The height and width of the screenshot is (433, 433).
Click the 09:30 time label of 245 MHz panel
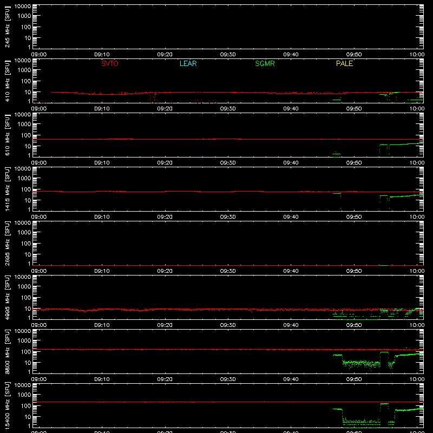pyautogui.click(x=228, y=55)
